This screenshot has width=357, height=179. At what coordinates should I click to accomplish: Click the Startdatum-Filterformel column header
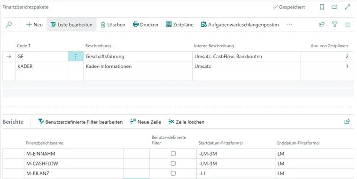coord(220,143)
